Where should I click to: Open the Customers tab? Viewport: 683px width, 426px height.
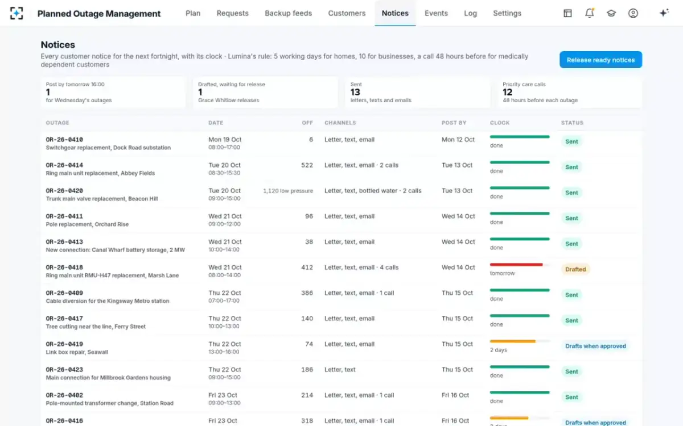[x=347, y=13]
